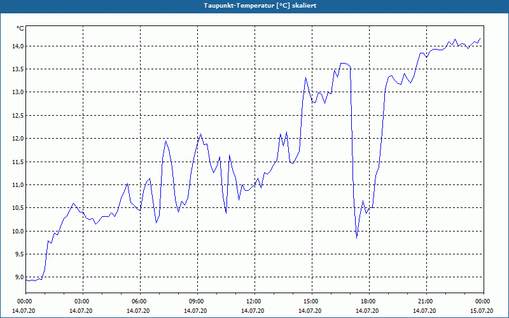509x318 pixels.
Task: Select the '12:00' time label
Action: pos(255,301)
